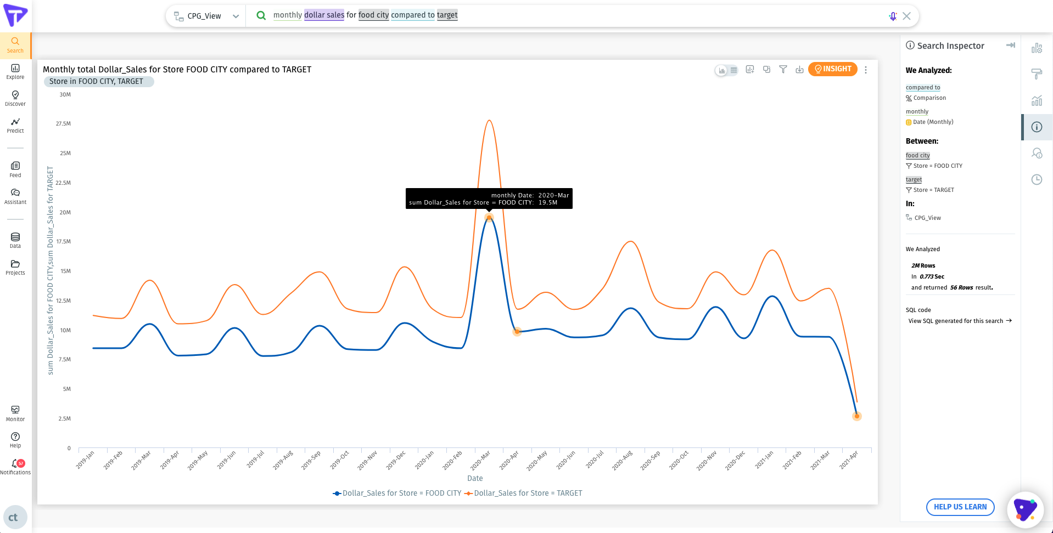Open the chart type trend panel icon
Screen dimensions: 1053x533
pos(1037,100)
